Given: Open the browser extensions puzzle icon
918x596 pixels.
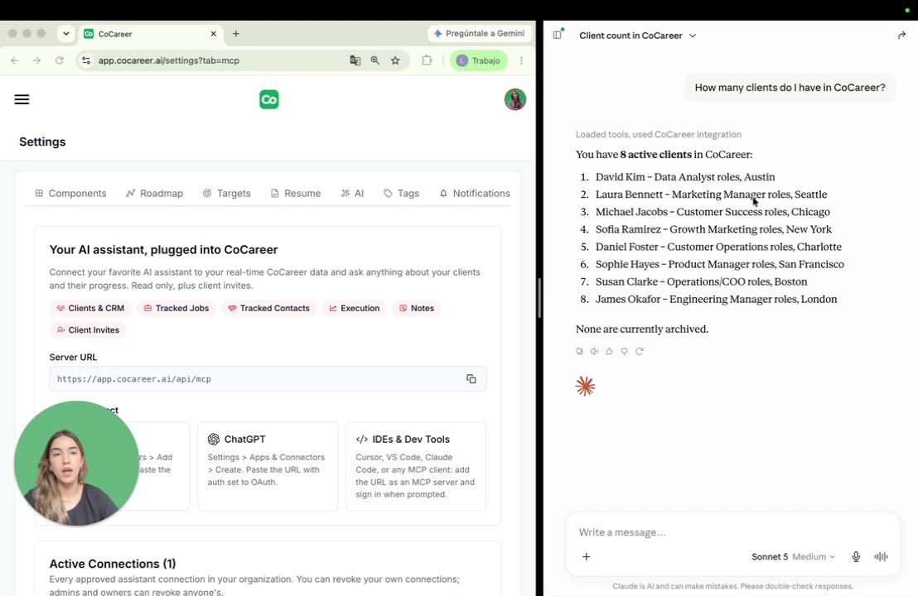Looking at the screenshot, I should pyautogui.click(x=427, y=60).
